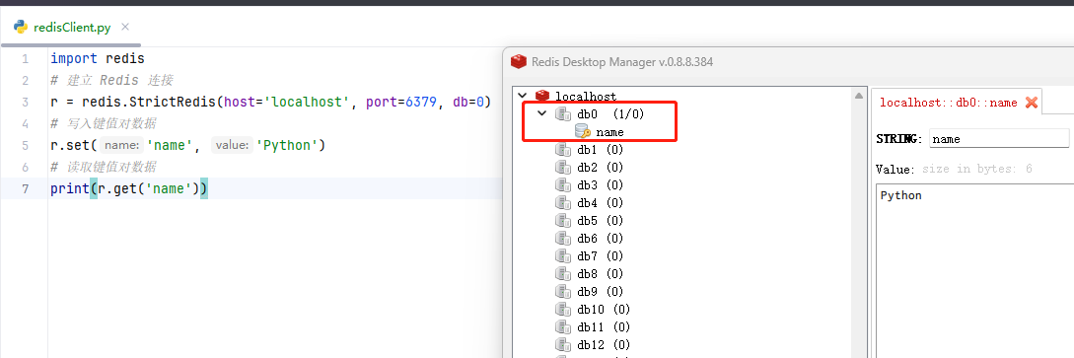Close the localhost::db0::name tab
Image resolution: width=1074 pixels, height=358 pixels.
pos(1032,103)
